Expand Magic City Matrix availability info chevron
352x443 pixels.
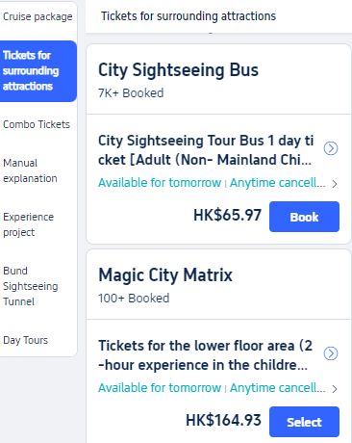(x=335, y=389)
